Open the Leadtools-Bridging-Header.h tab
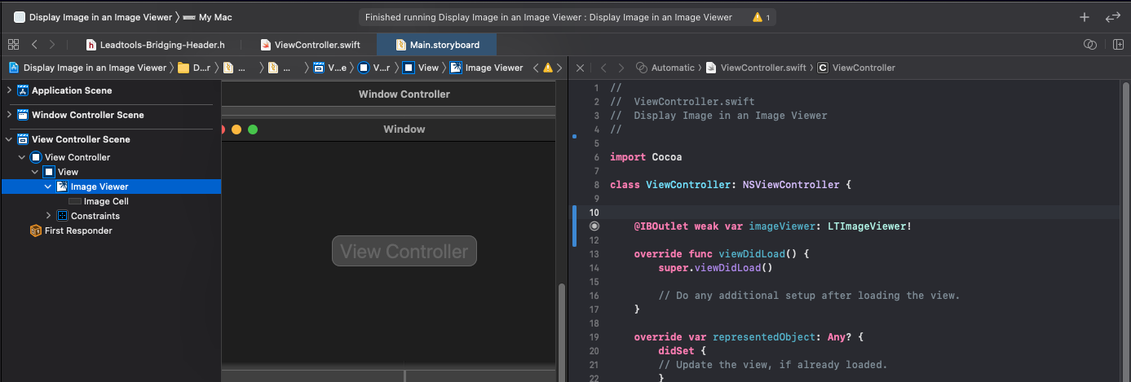 tap(153, 45)
